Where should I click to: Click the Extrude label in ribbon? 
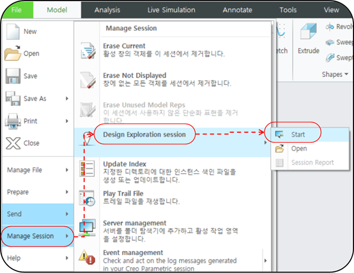(x=308, y=51)
